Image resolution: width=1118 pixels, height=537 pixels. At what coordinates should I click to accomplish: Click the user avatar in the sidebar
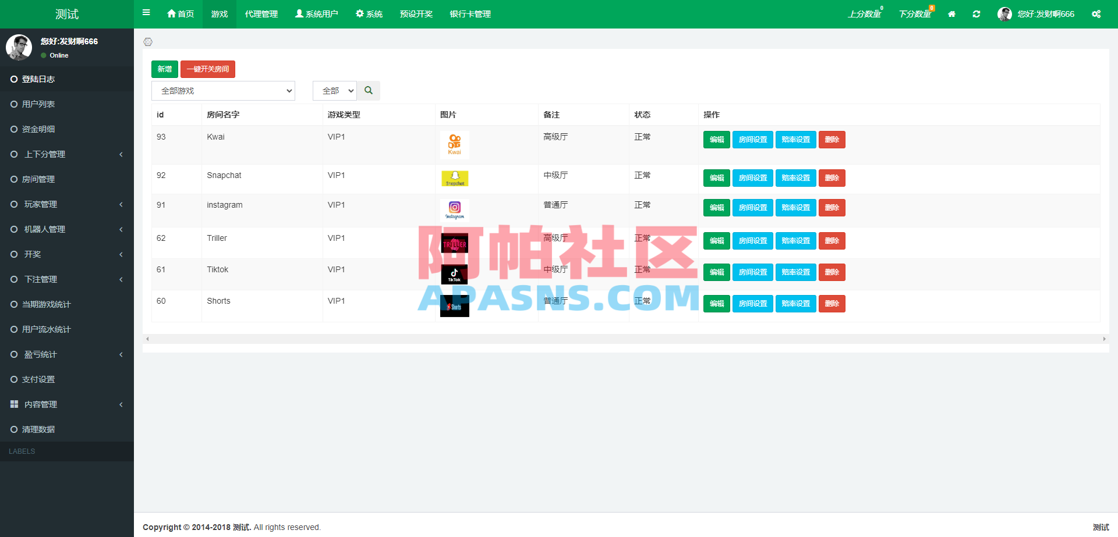click(x=19, y=47)
